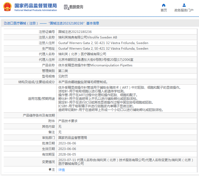199x176 pixels.
Task: Click the 结构及组成/主要组成成分 row label
Action: point(36,82)
